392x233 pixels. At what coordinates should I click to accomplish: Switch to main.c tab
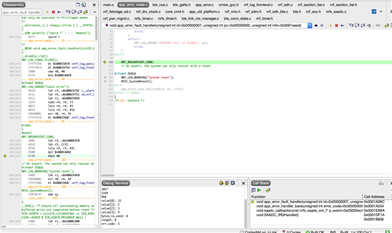point(108,5)
